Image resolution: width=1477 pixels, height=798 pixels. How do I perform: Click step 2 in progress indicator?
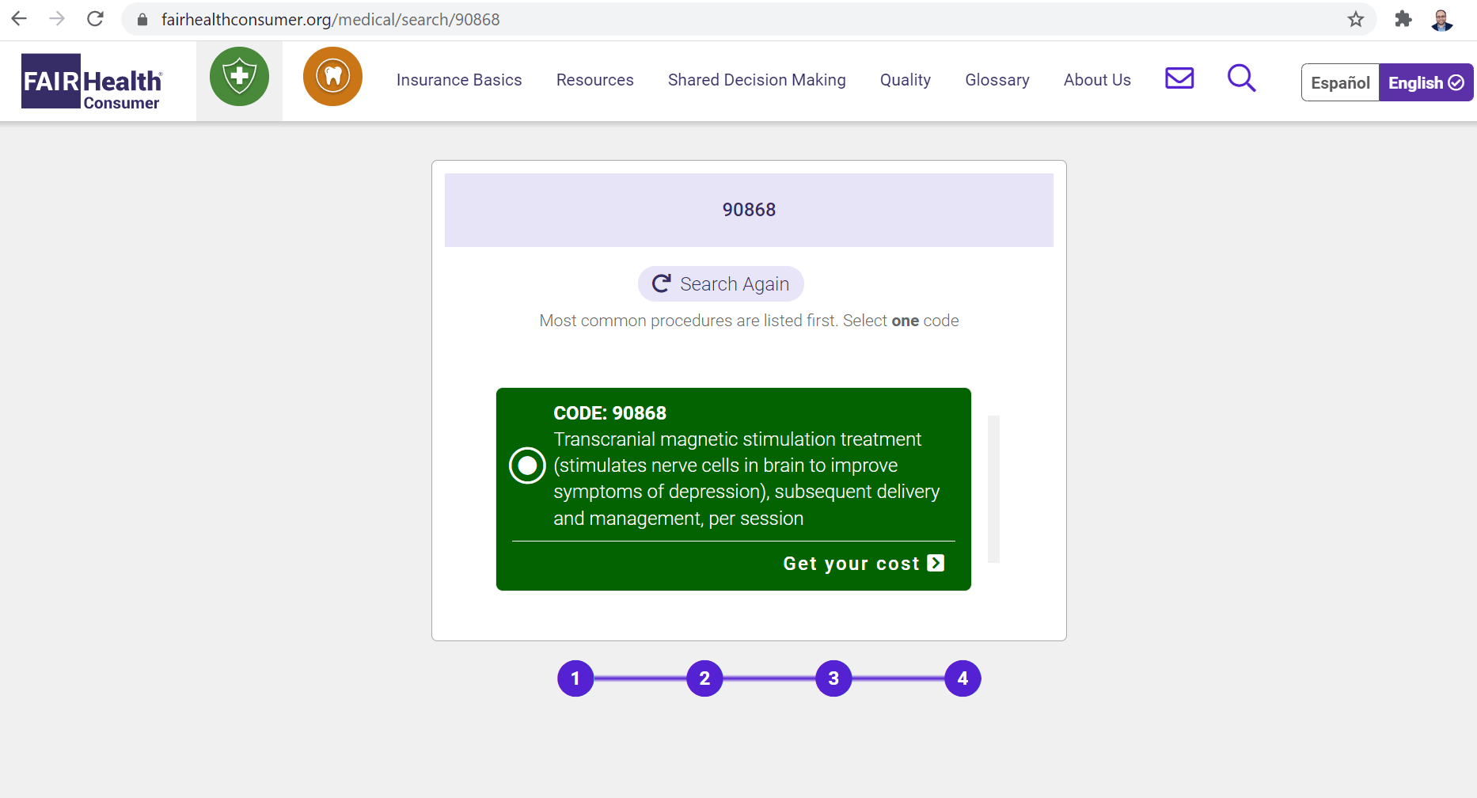point(704,678)
